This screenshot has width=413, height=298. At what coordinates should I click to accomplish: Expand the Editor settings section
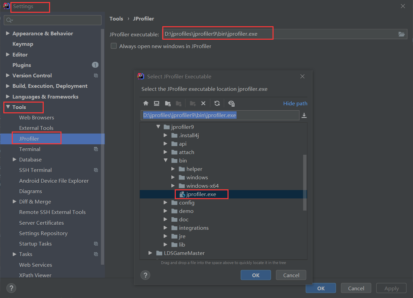8,54
